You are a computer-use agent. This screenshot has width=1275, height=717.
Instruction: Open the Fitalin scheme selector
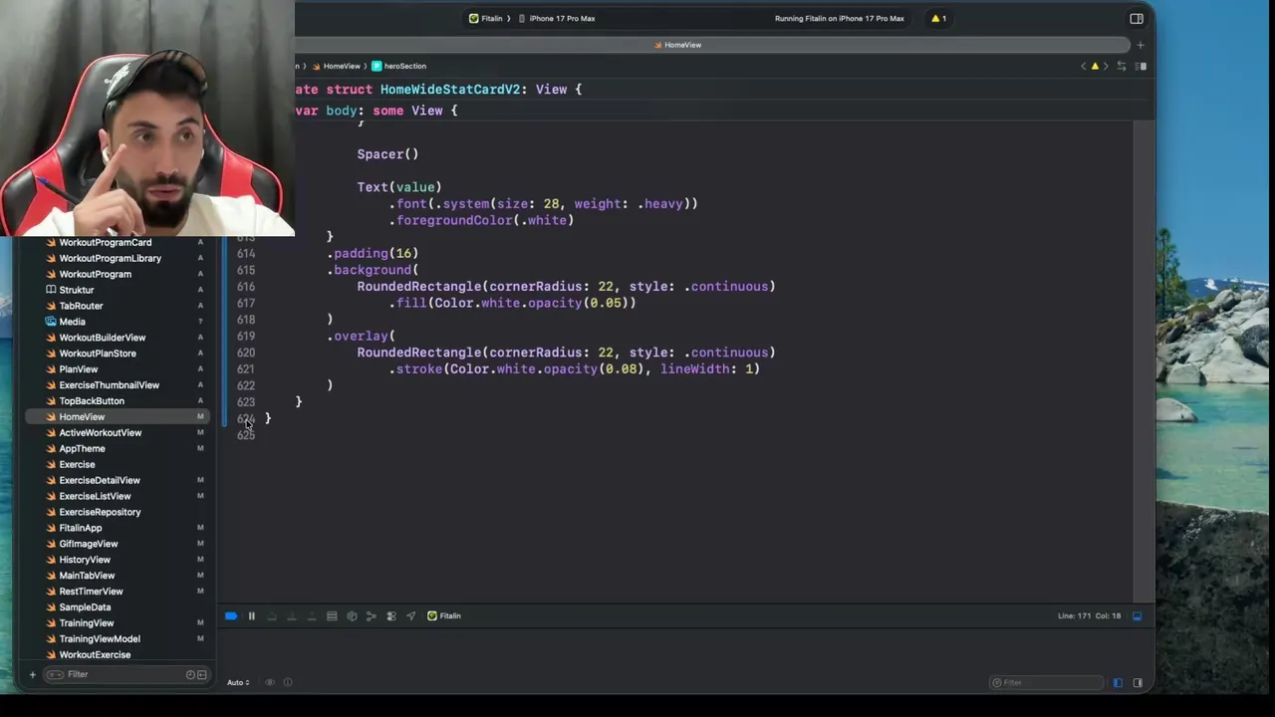[x=486, y=18]
